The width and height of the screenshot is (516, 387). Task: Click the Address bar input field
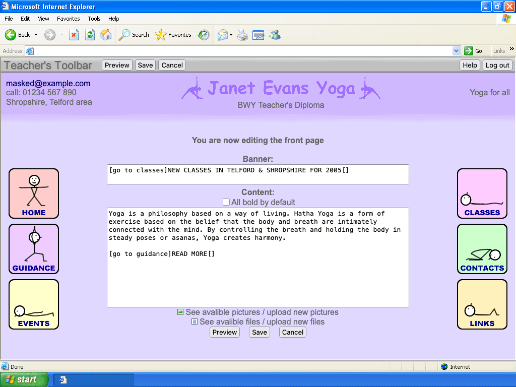243,51
